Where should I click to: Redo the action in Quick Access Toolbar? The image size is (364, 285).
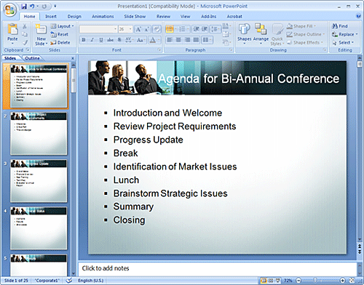(44, 7)
